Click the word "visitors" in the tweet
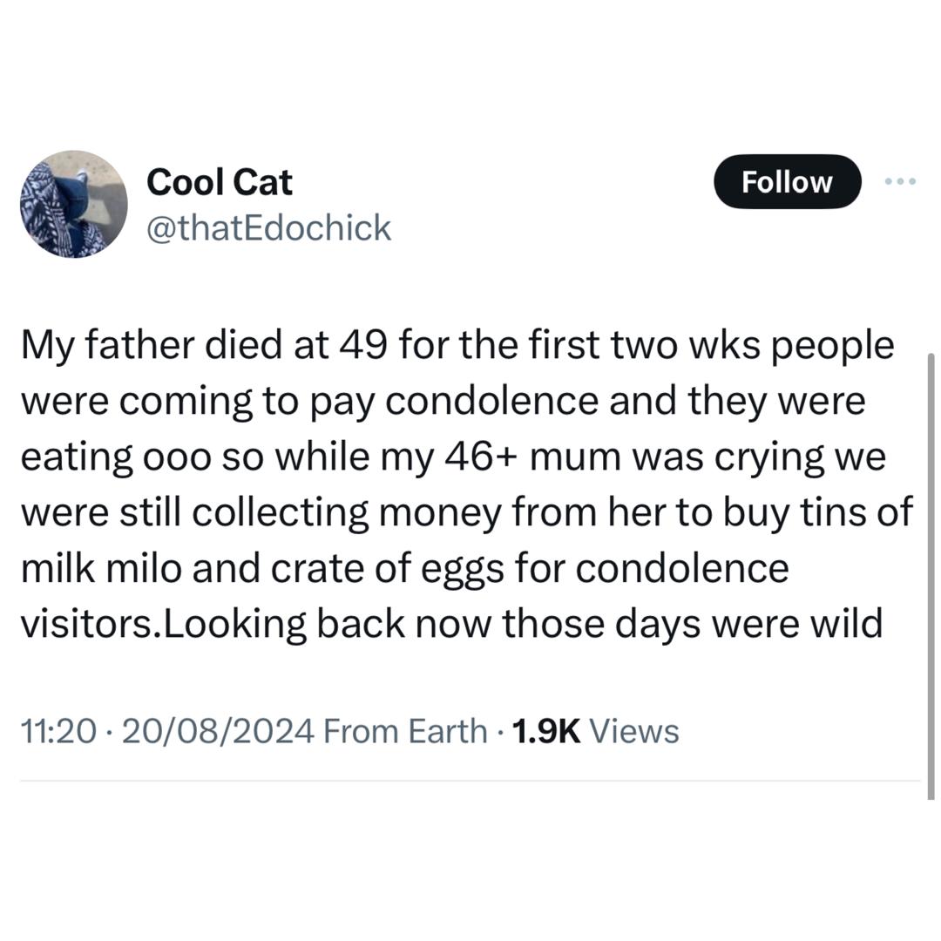The image size is (941, 941). [83, 624]
